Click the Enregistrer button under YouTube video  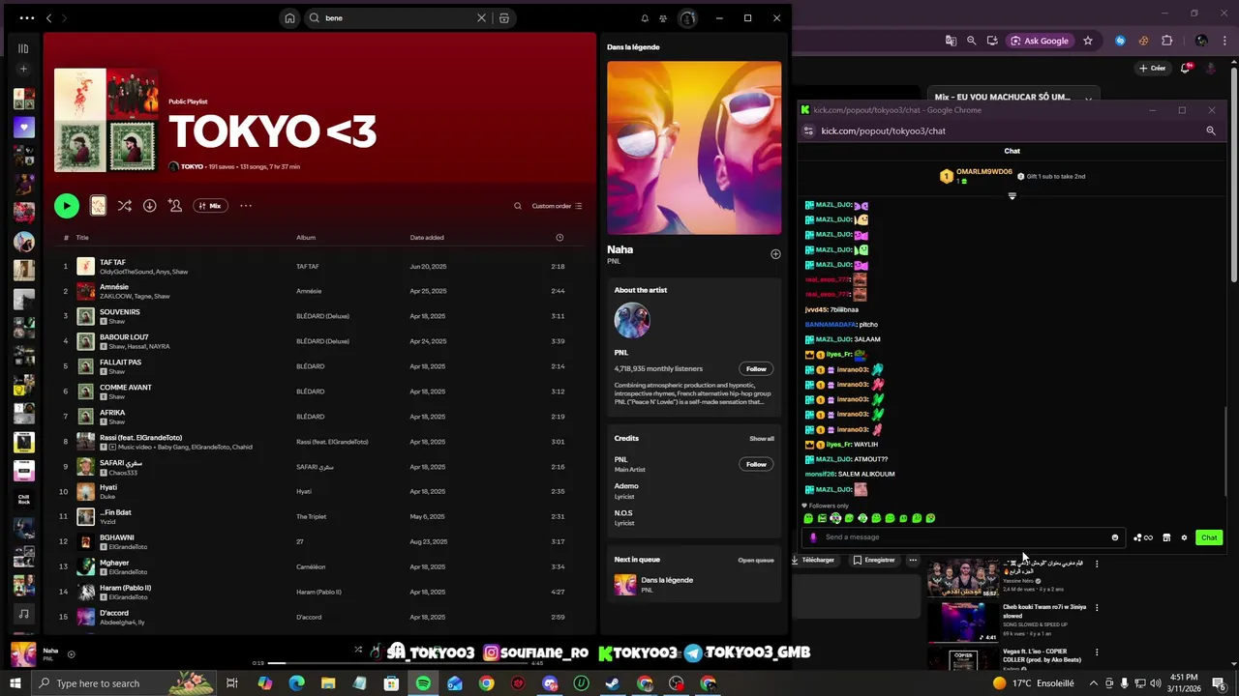tap(874, 560)
